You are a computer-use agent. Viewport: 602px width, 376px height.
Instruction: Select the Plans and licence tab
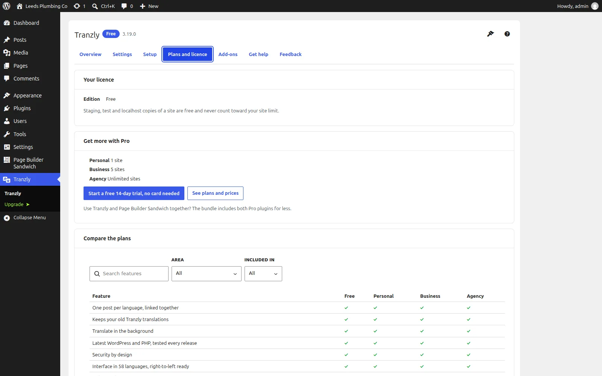point(188,54)
